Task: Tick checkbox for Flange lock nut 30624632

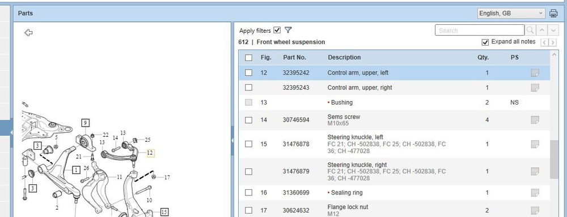Action: [x=248, y=211]
